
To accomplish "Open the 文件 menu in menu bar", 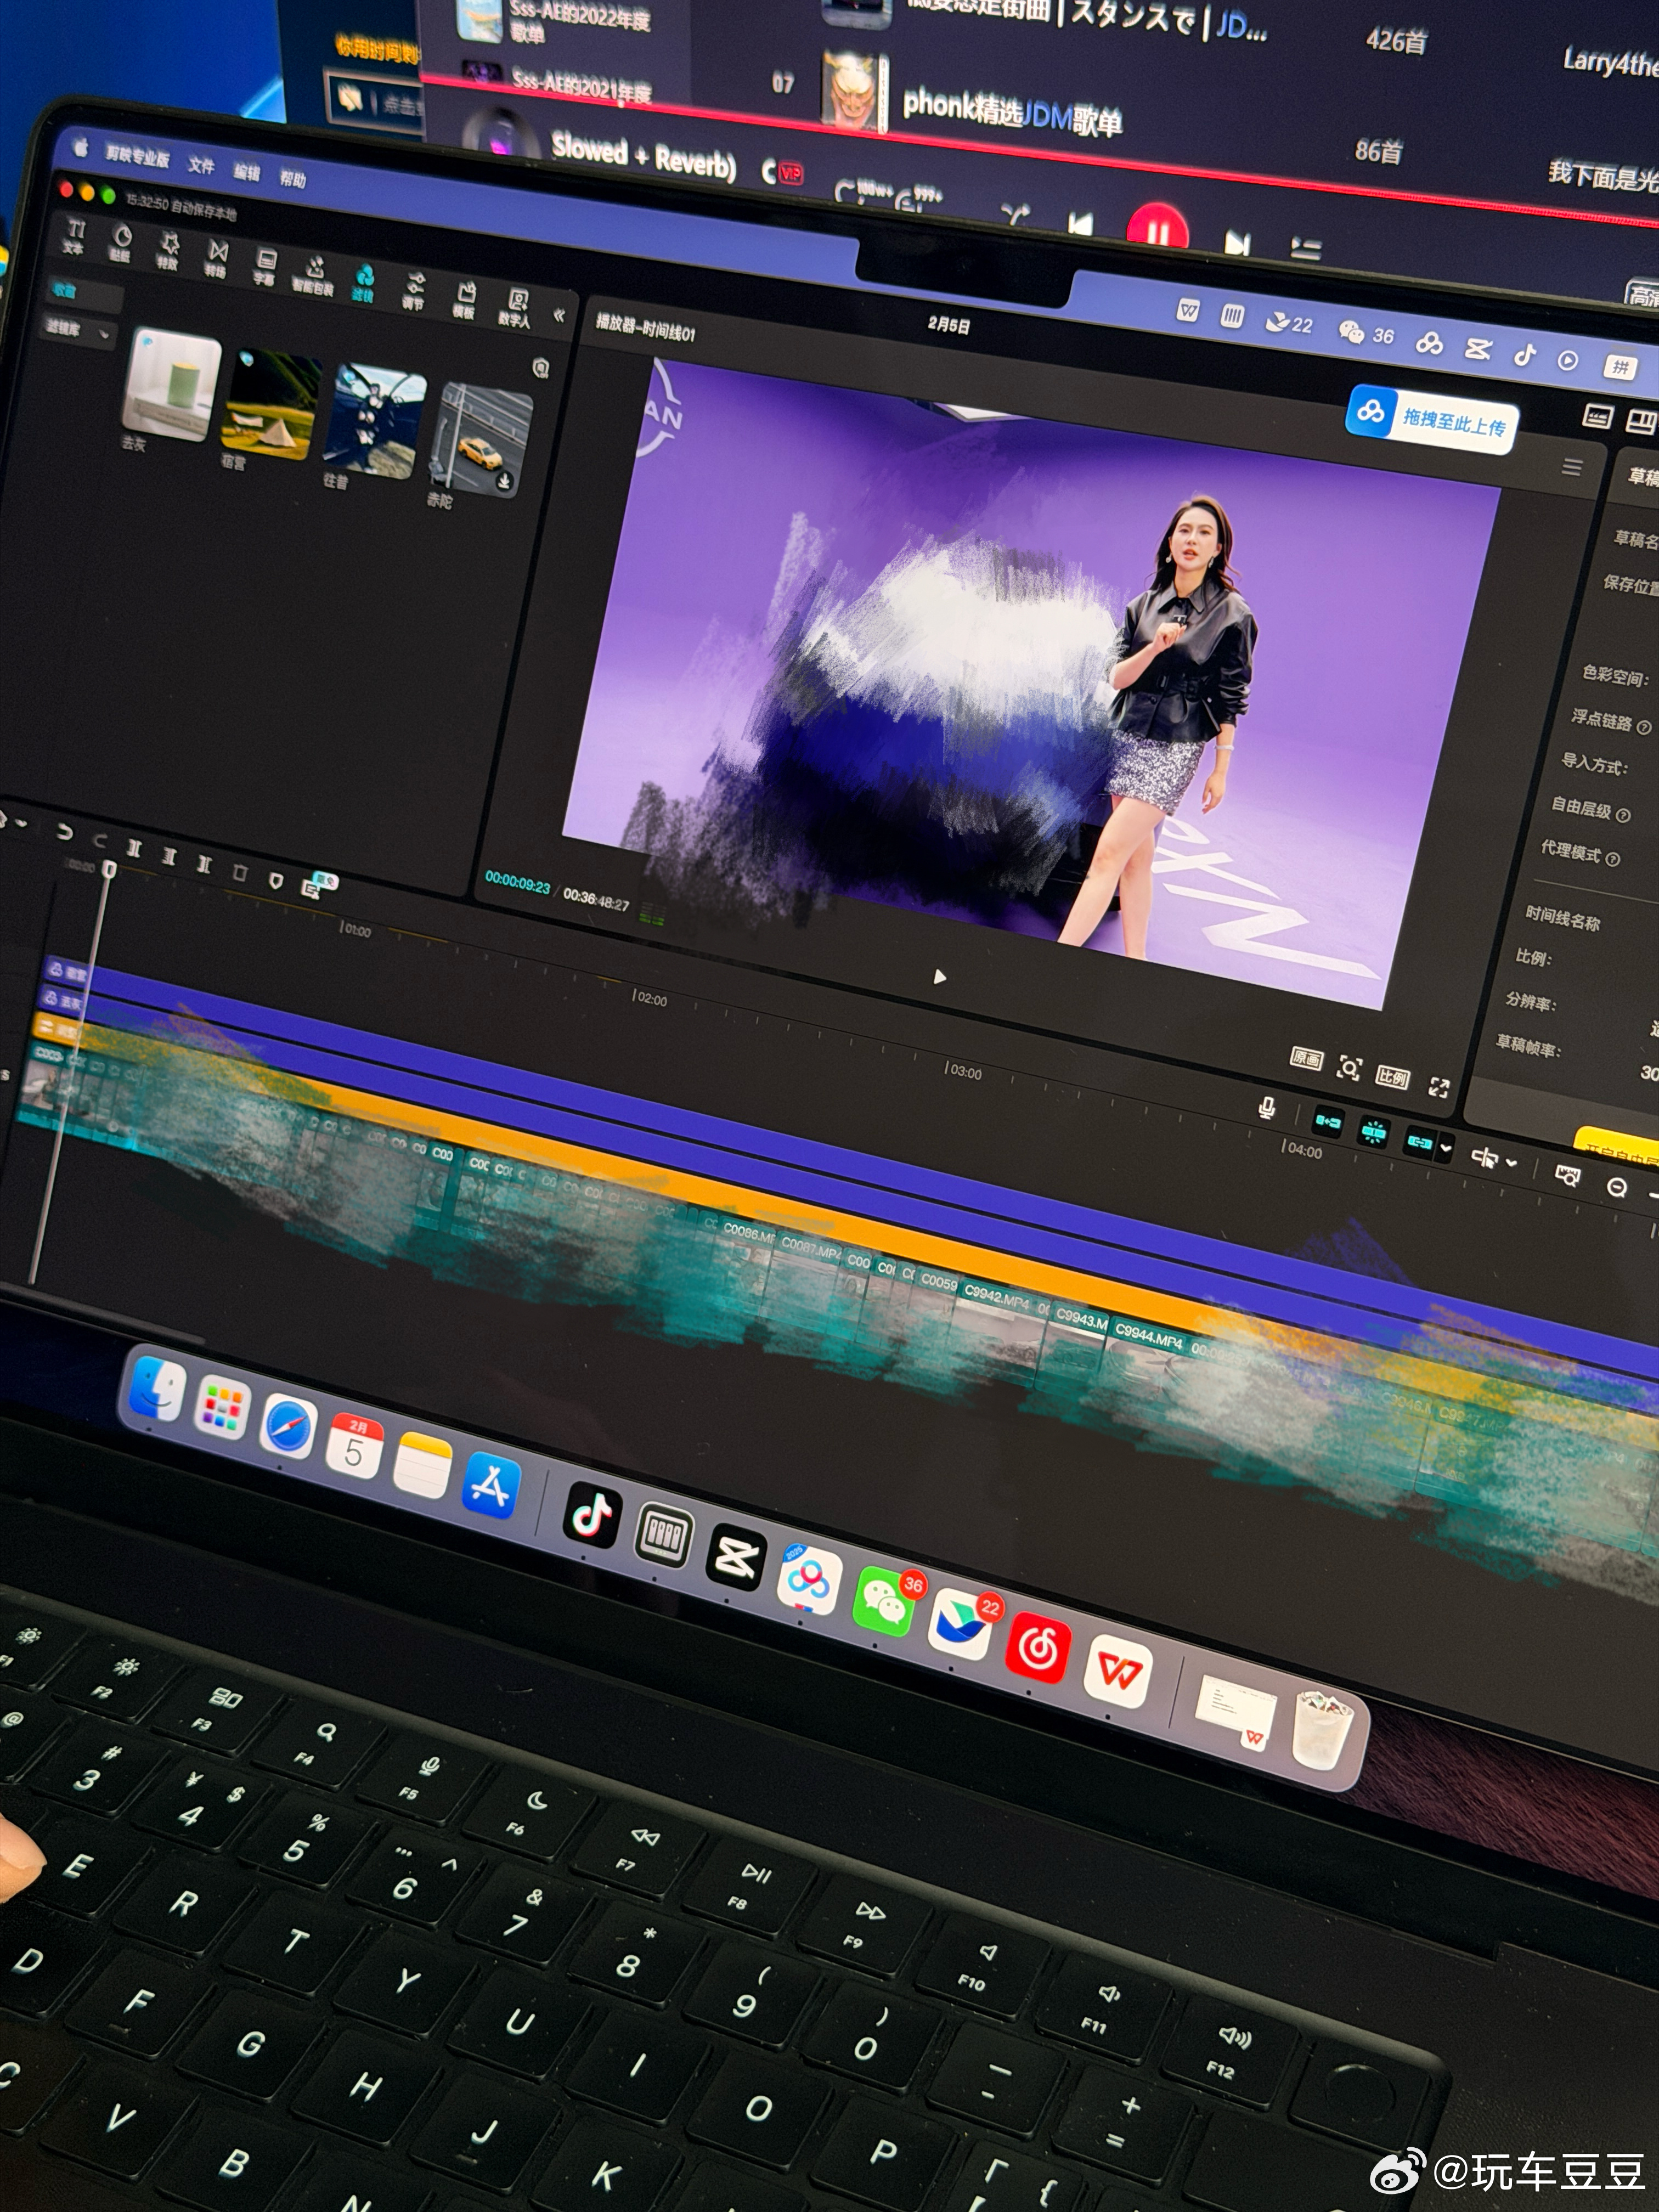I will (x=201, y=166).
